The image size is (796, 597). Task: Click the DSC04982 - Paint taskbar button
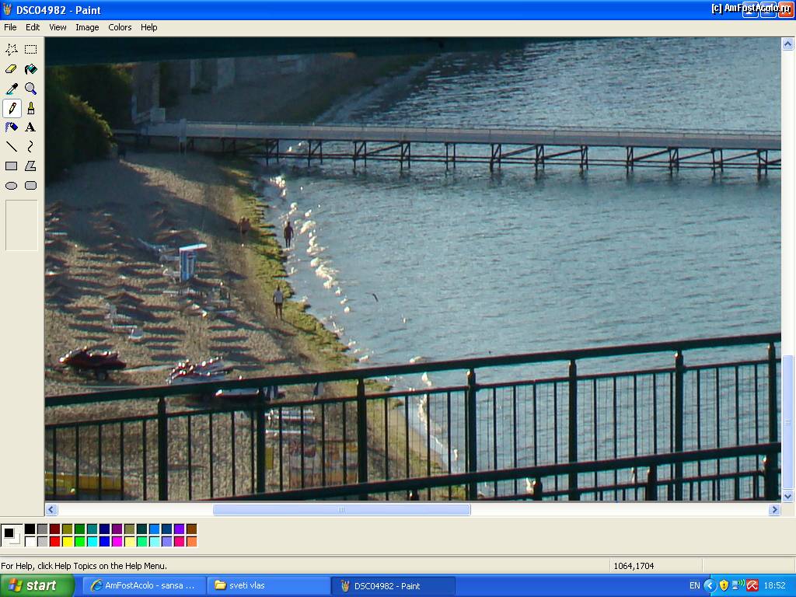coord(393,585)
